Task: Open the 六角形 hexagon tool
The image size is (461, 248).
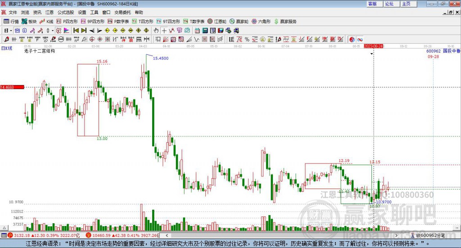Action: [x=261, y=22]
